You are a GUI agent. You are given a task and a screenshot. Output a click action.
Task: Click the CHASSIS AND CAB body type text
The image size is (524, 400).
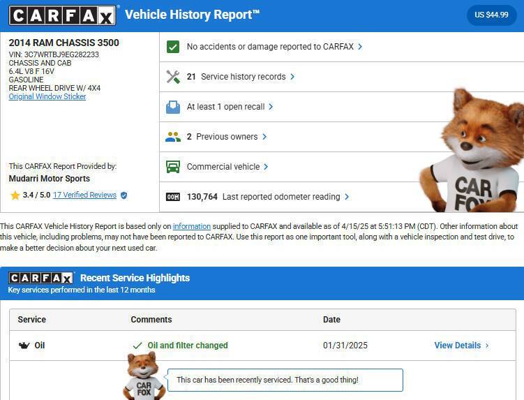click(40, 63)
